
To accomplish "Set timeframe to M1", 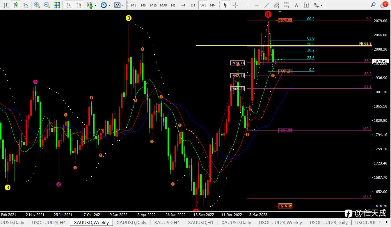I will coord(134,5).
